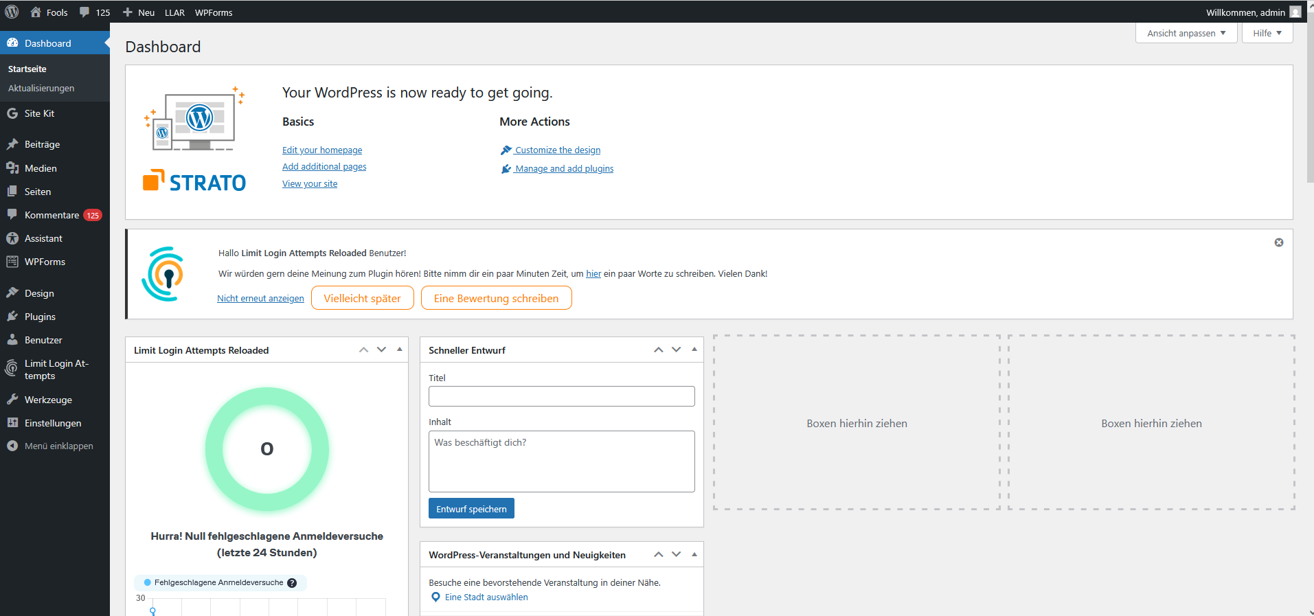
Task: Open LLAR in the admin bar
Action: [x=174, y=12]
